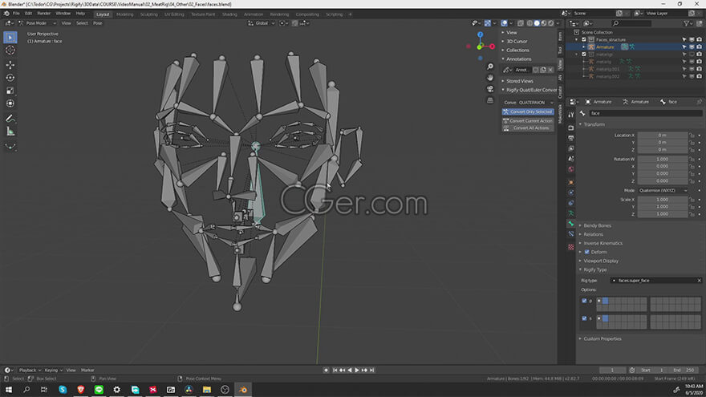Image resolution: width=706 pixels, height=397 pixels.
Task: Jump to the timeline end frame
Action: 372,370
